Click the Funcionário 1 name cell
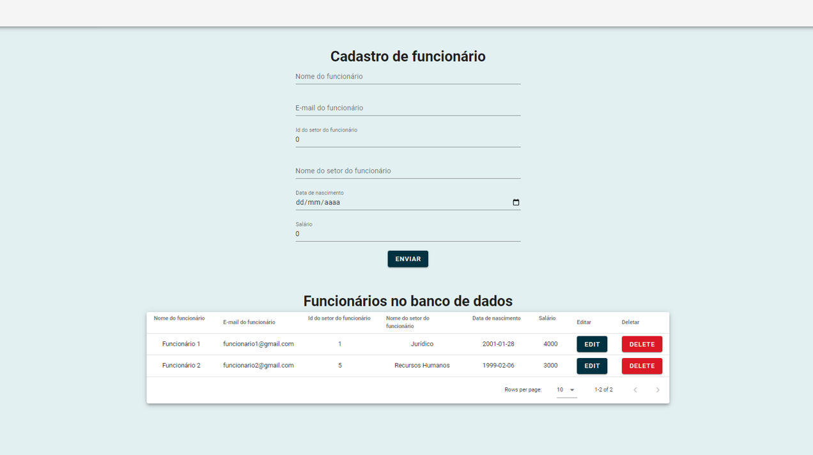 click(x=181, y=344)
